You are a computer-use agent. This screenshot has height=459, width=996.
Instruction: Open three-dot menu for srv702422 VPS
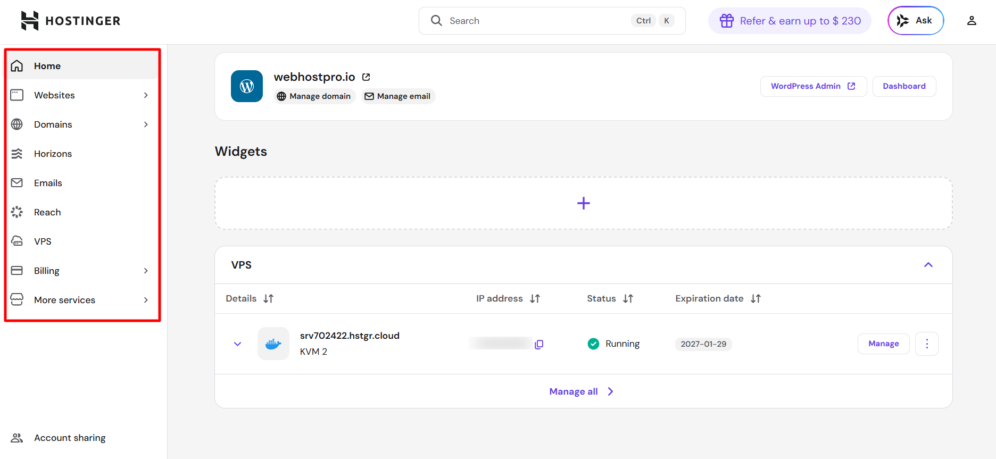[927, 344]
